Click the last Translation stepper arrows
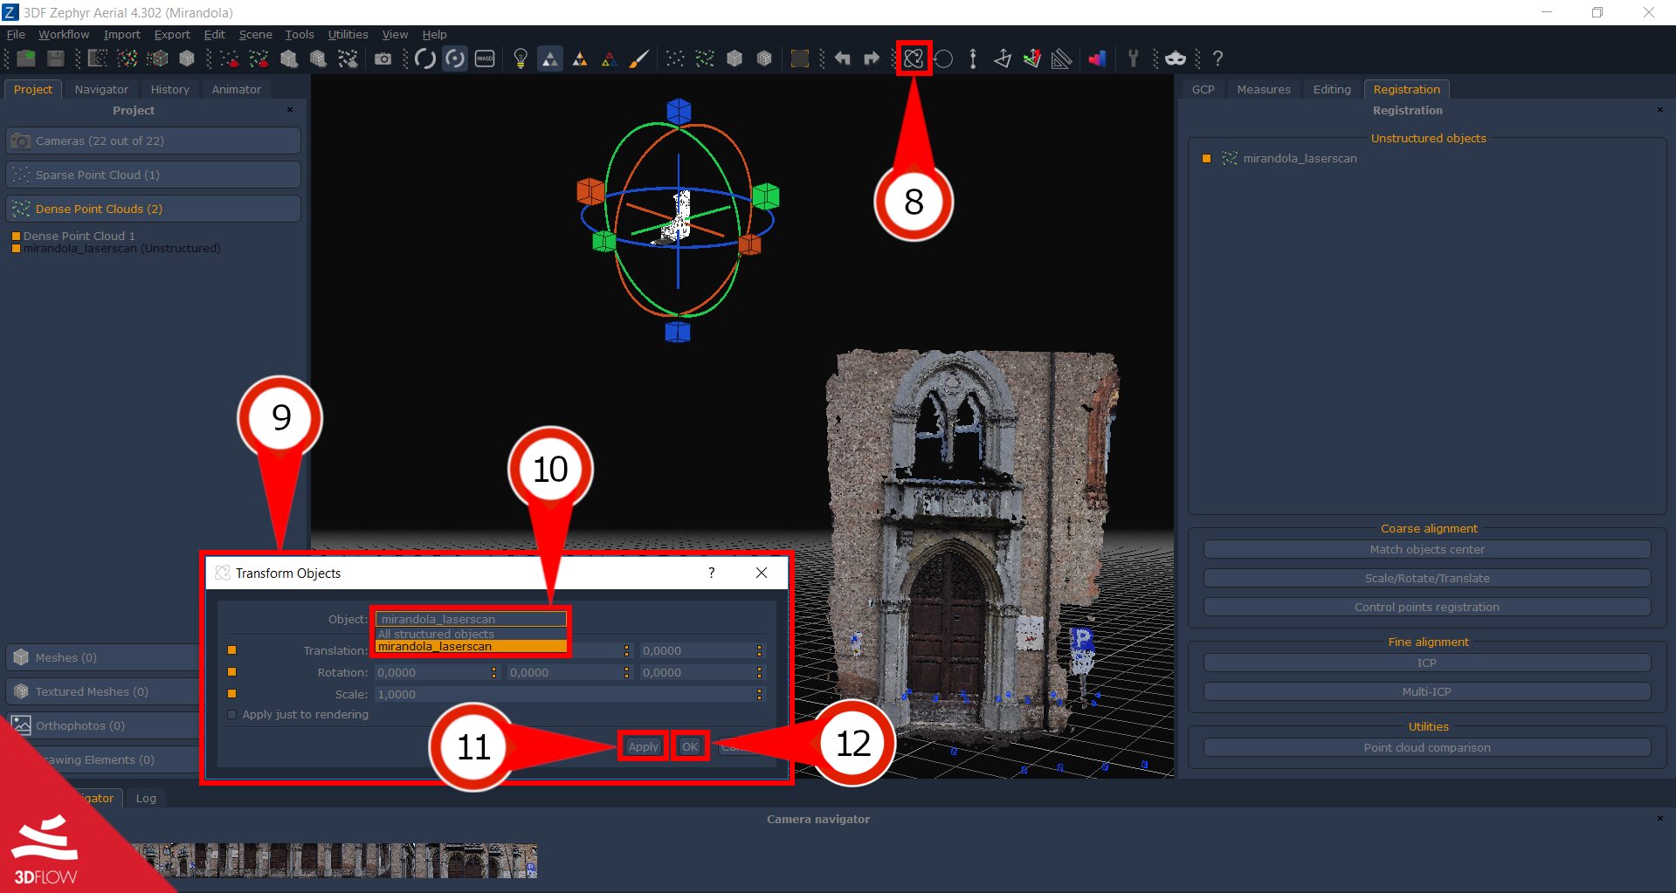 click(759, 650)
